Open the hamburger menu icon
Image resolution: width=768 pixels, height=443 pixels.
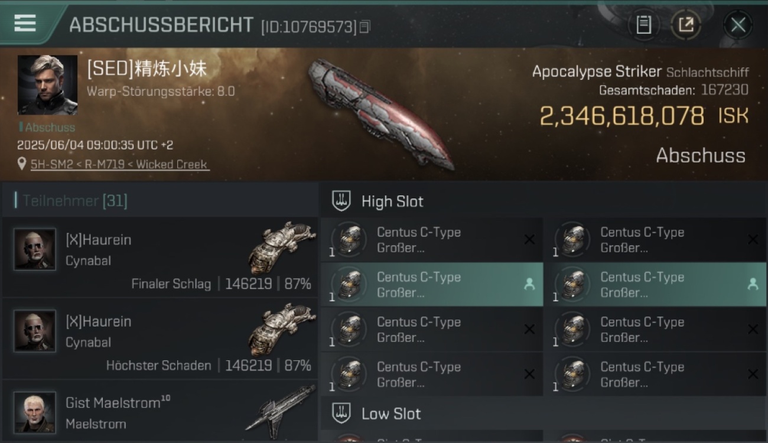click(x=25, y=23)
